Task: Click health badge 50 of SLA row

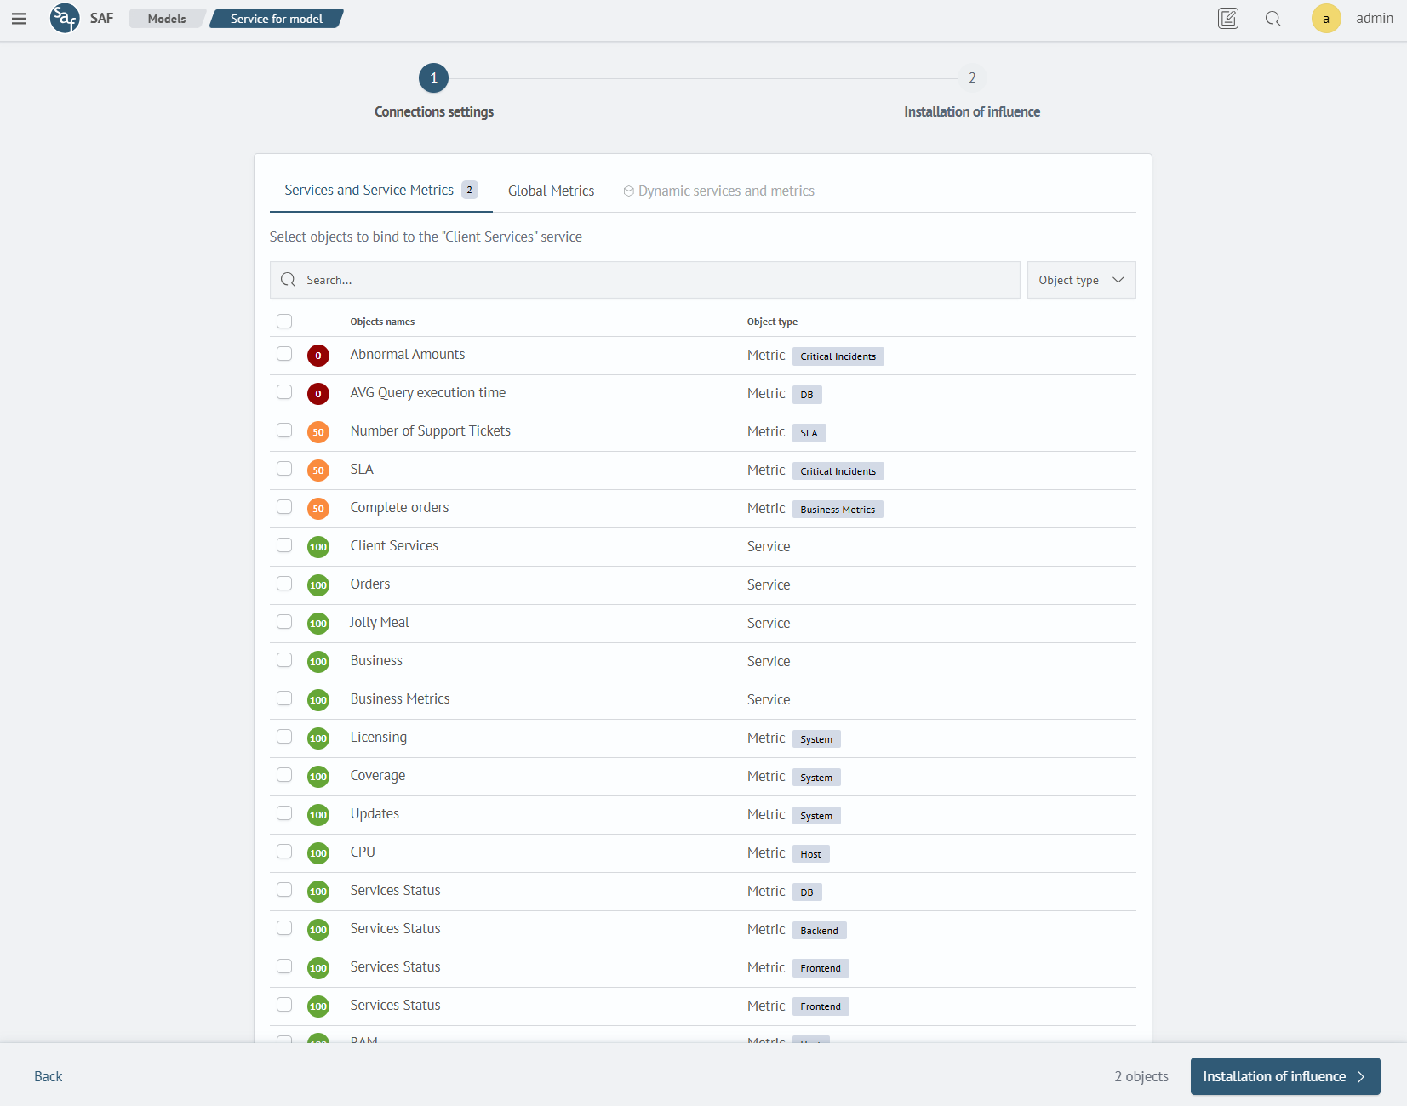Action: pyautogui.click(x=318, y=470)
